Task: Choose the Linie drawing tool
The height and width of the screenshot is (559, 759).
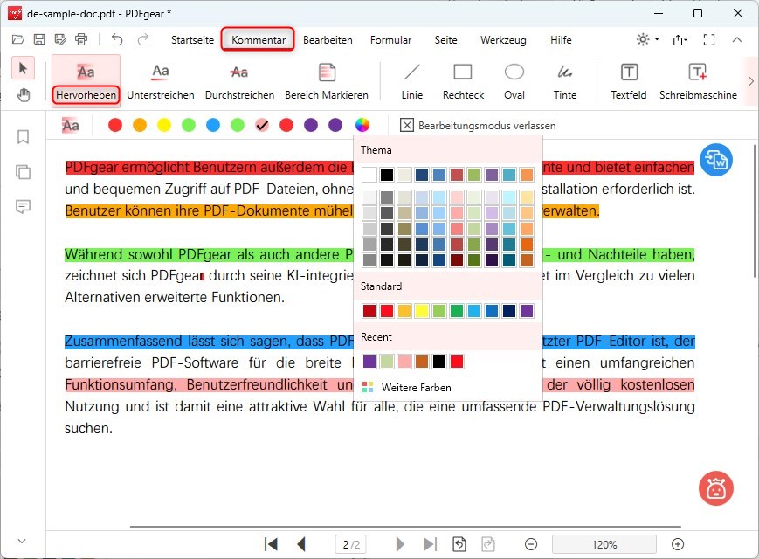Action: coord(412,81)
